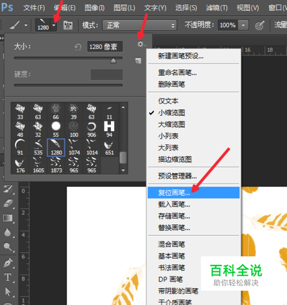
Task: Click the restore original brush size icon
Action: [78, 47]
